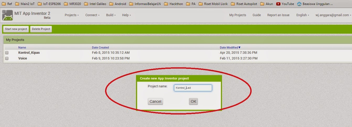The image size is (352, 127).
Task: Go to My Projects in top menu
Action: [238, 15]
